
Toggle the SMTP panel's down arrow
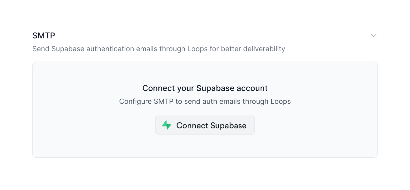tap(373, 36)
